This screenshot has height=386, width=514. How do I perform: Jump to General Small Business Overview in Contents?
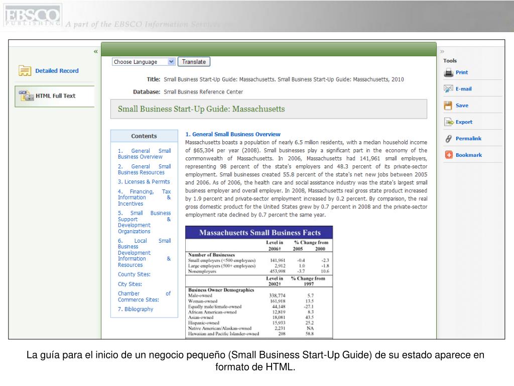[144, 154]
